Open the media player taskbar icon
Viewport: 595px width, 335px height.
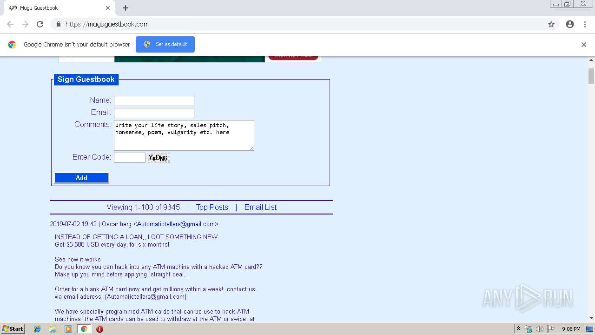click(68, 329)
